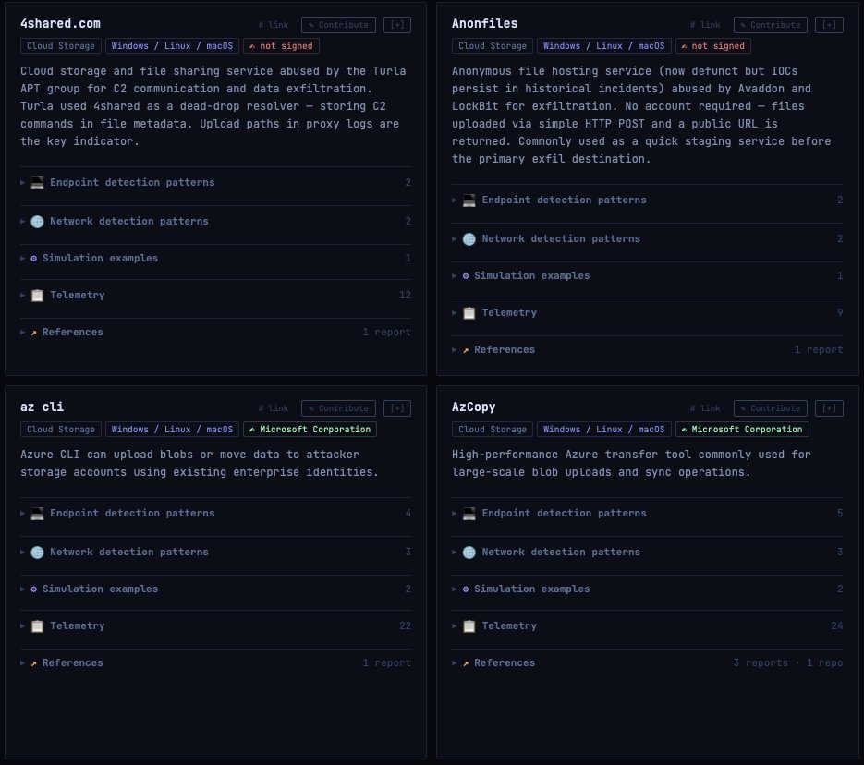Click gear icon in 4shared.com Simulation examples row
The height and width of the screenshot is (765, 864).
click(33, 259)
